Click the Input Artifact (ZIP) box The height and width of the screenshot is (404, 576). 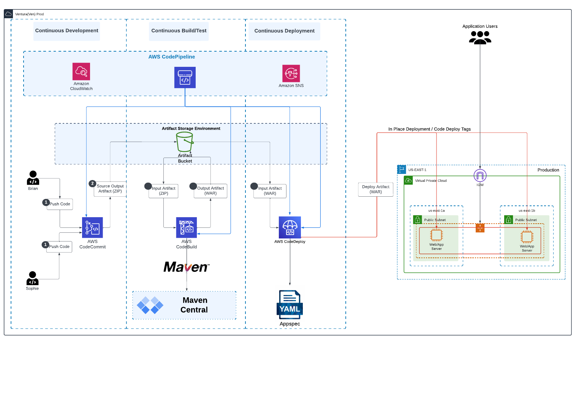(163, 191)
